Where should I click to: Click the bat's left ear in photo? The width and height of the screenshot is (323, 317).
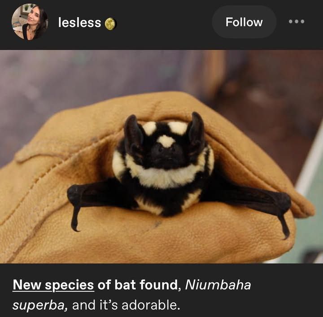(133, 133)
